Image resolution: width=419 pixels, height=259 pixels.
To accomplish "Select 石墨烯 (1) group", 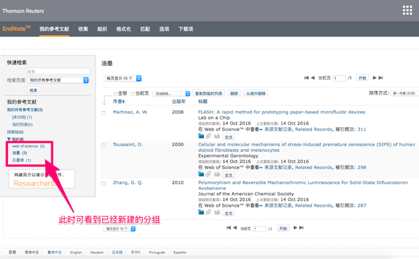I will [x=22, y=160].
